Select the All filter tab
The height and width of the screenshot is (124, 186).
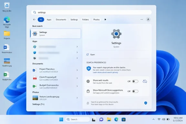pos(41,20)
